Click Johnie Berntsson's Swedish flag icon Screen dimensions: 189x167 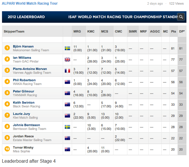(67, 127)
